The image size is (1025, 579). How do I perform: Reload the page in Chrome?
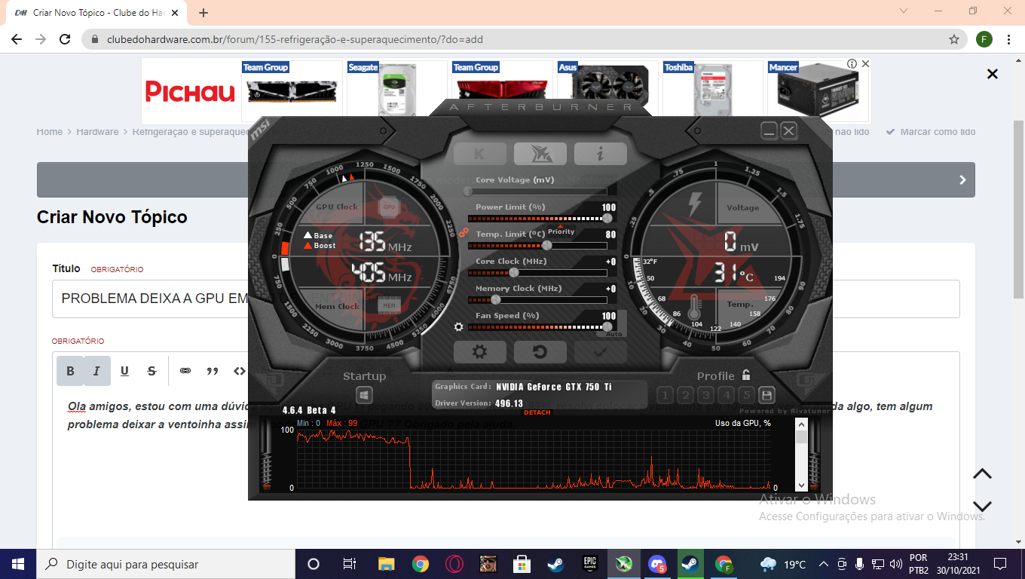pyautogui.click(x=65, y=39)
